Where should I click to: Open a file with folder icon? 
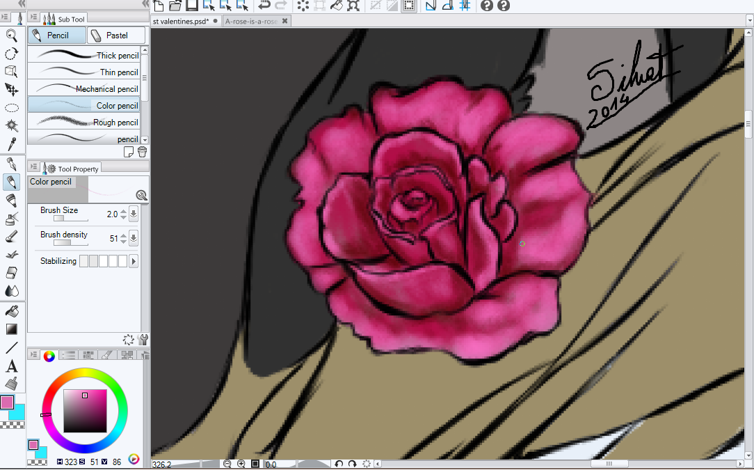click(x=175, y=6)
